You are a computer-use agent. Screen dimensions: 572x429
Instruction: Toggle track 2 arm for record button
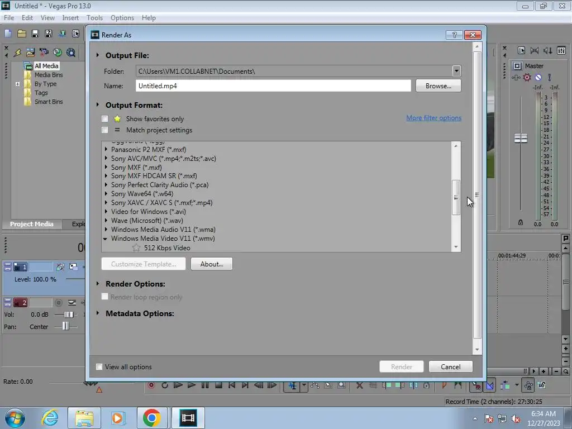[x=58, y=302]
